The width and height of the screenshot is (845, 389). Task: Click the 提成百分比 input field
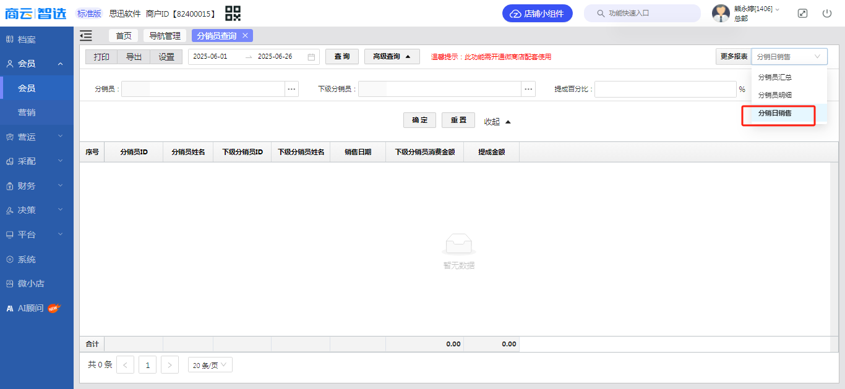coord(665,90)
